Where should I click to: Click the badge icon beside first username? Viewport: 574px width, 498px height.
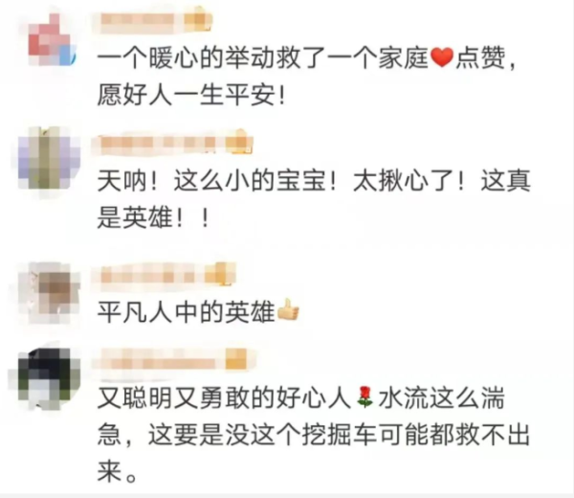coord(198,19)
